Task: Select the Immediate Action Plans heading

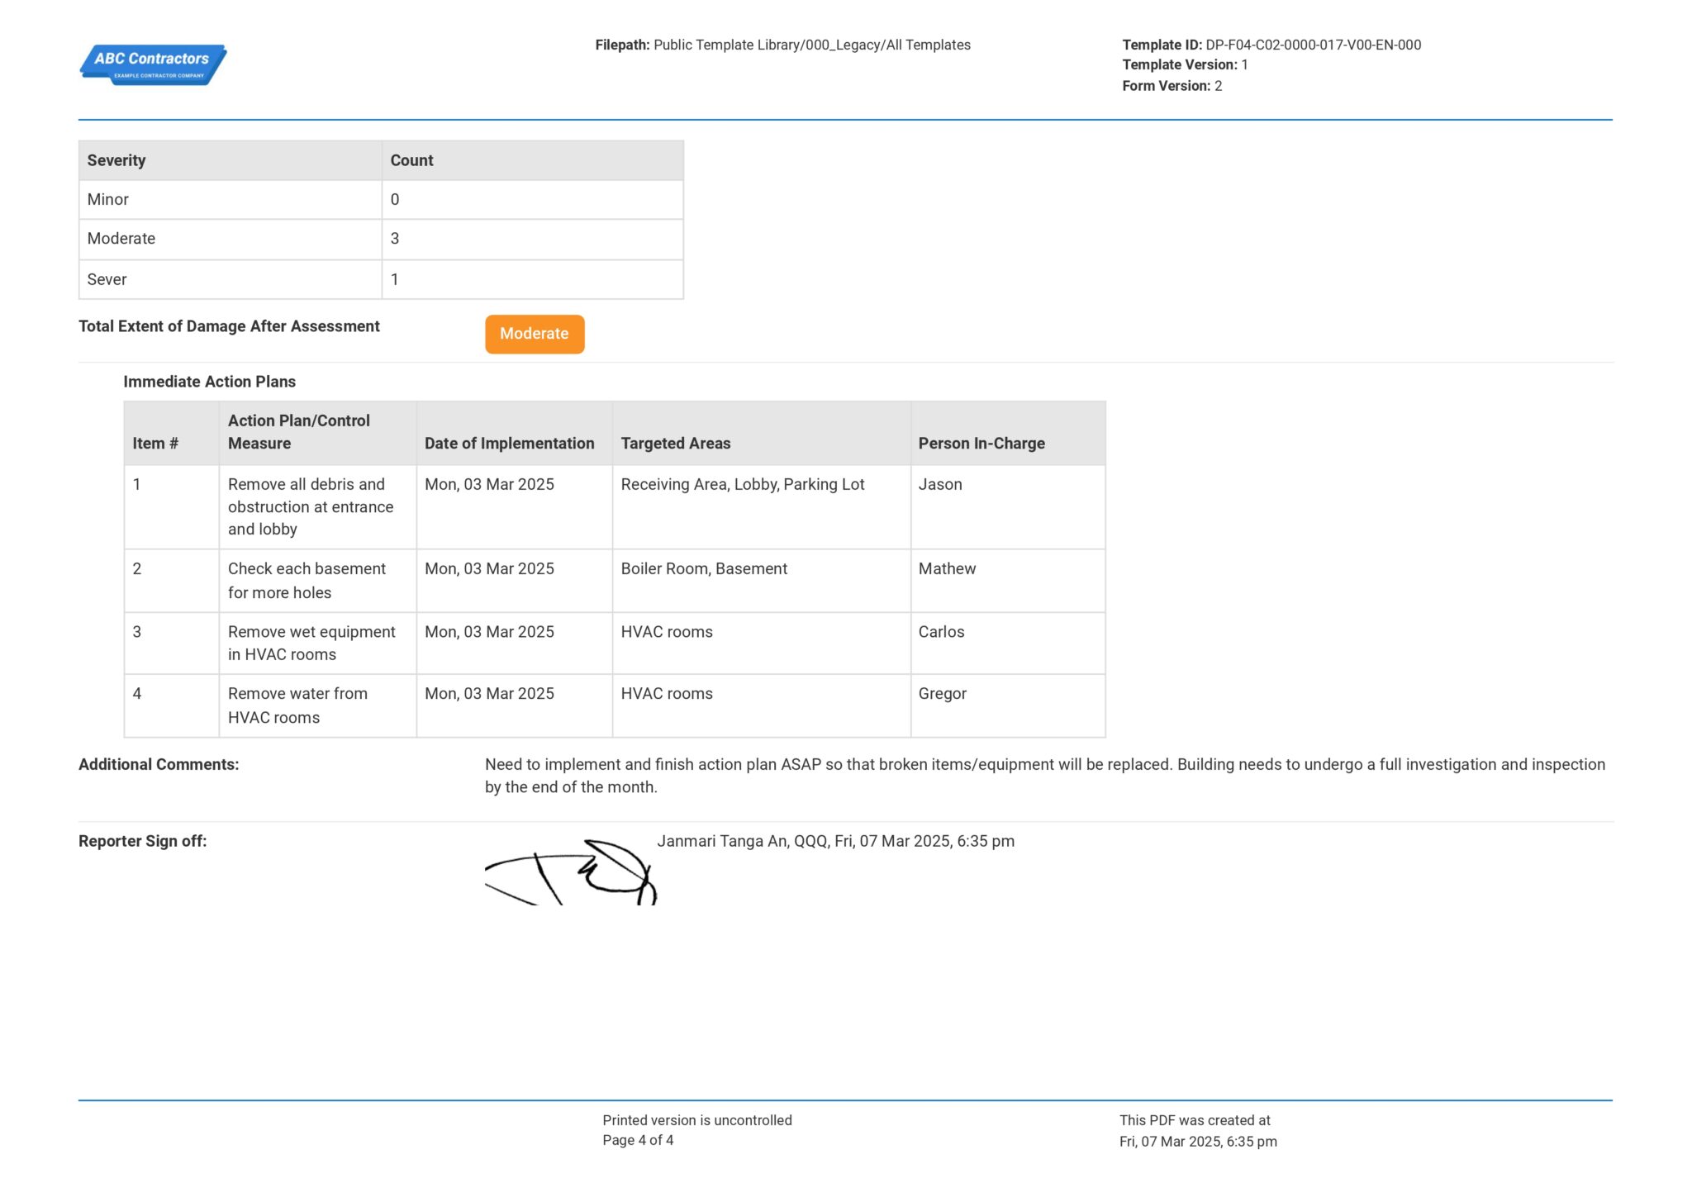Action: [x=209, y=382]
